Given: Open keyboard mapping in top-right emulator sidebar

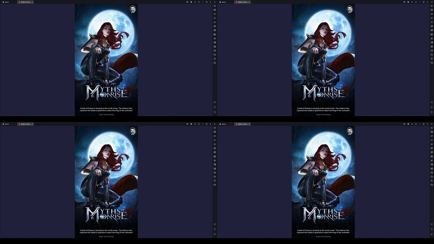Looking at the screenshot, I should 432,10.
